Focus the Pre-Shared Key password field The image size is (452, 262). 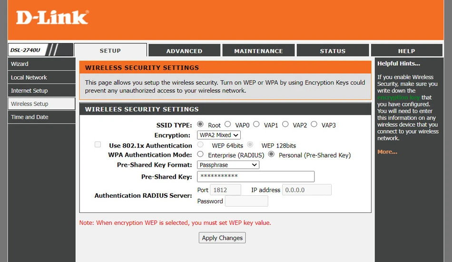(255, 176)
